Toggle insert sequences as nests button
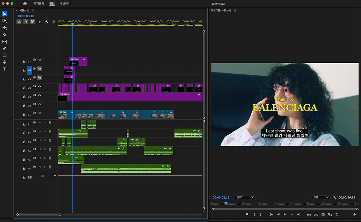Viewport: 361px width, 222px height. coord(19,21)
